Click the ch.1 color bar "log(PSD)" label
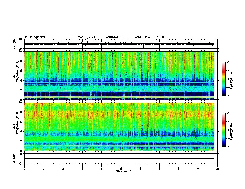 [231, 80]
